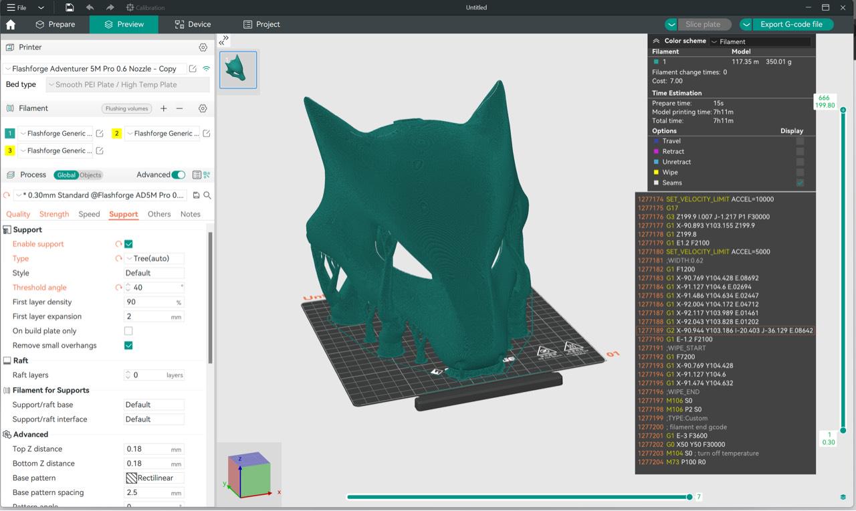This screenshot has height=511, width=856.
Task: Toggle Retract display checkbox
Action: [800, 152]
